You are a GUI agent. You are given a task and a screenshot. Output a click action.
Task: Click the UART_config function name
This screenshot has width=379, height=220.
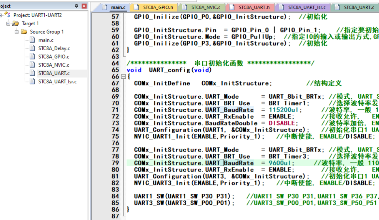point(170,70)
